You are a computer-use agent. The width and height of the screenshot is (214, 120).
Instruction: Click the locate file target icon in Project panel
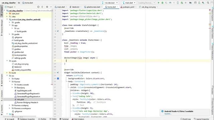pos(38,7)
